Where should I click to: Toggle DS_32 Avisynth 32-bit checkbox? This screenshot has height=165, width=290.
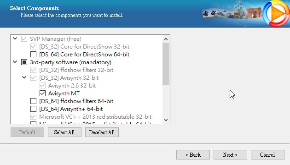[33, 78]
